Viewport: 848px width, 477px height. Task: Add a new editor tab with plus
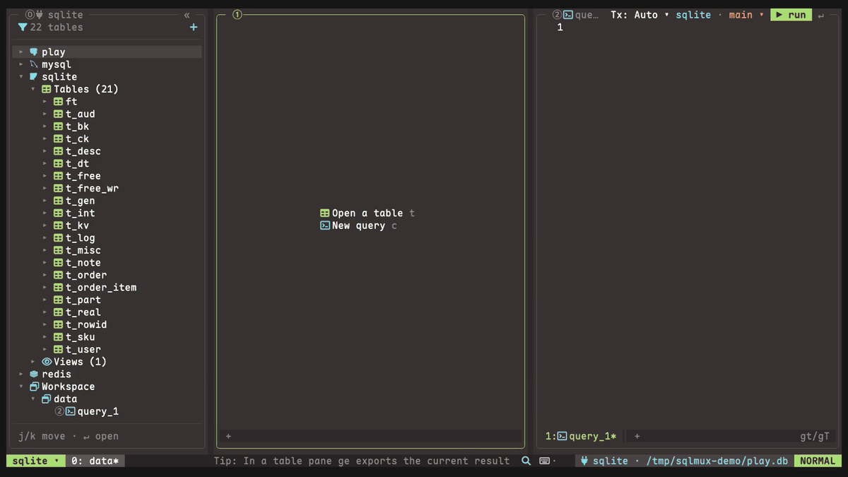click(637, 437)
